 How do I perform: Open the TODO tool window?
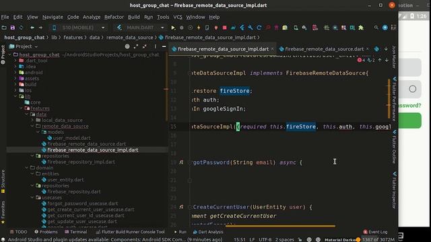pos(18,232)
